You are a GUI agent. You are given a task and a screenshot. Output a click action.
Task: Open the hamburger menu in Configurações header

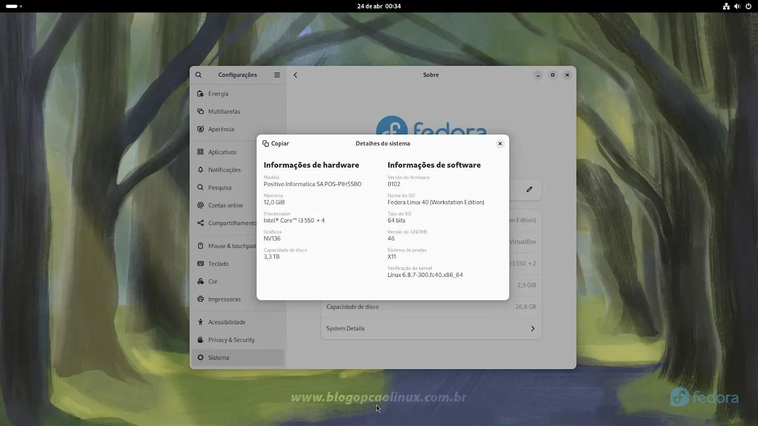tap(277, 75)
